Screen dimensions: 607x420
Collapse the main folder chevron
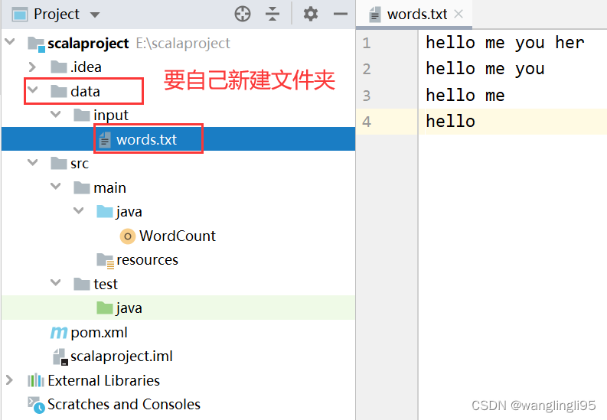click(56, 187)
